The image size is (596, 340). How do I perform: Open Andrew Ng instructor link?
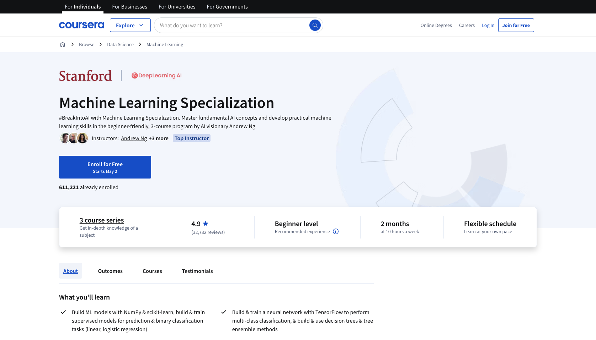click(x=134, y=138)
